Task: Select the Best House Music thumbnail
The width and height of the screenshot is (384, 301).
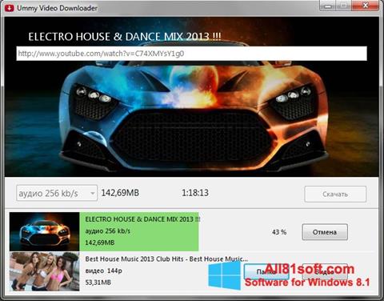Action: 44,271
